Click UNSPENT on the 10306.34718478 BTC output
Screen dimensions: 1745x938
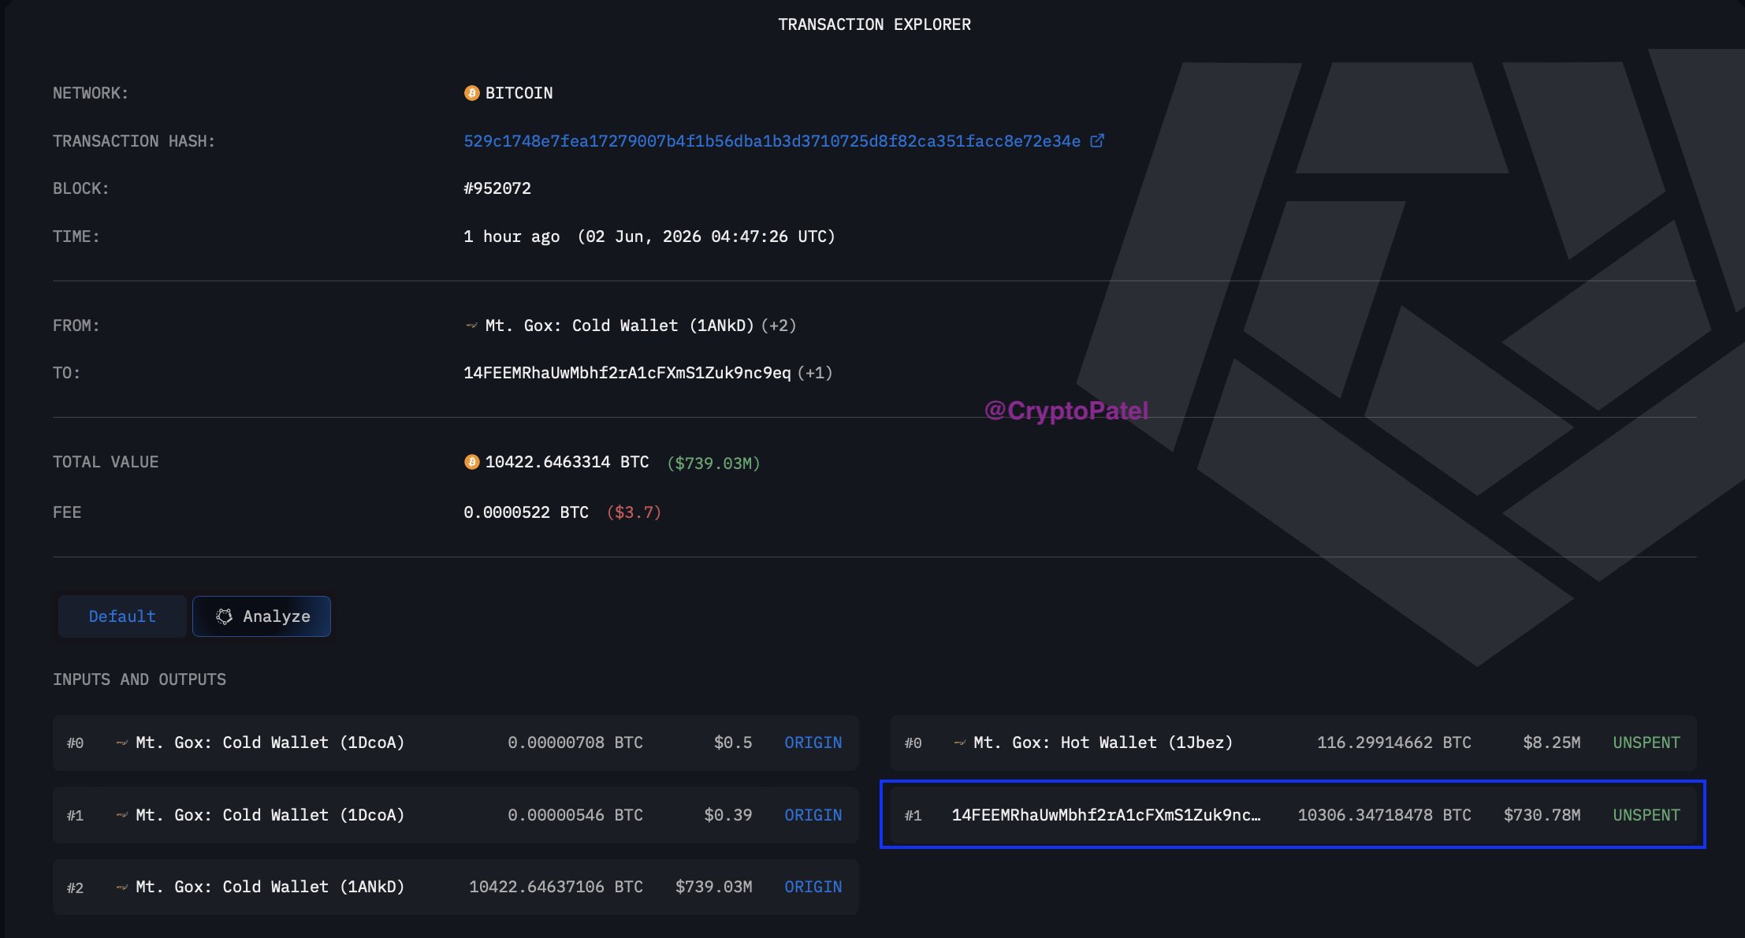point(1646,815)
